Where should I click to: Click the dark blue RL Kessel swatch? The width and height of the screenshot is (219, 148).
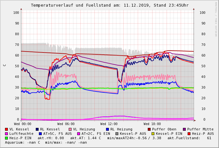[x=37, y=129]
